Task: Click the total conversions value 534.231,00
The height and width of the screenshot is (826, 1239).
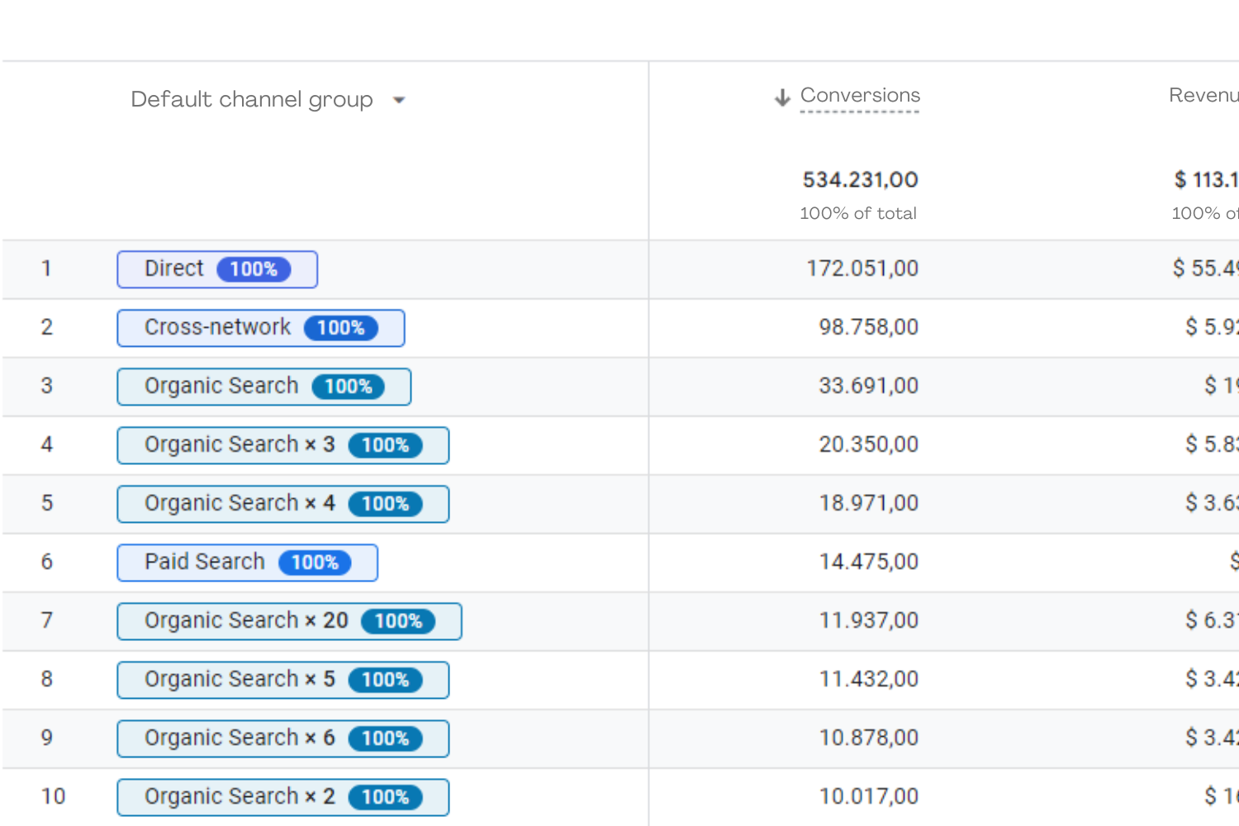Action: pos(860,180)
